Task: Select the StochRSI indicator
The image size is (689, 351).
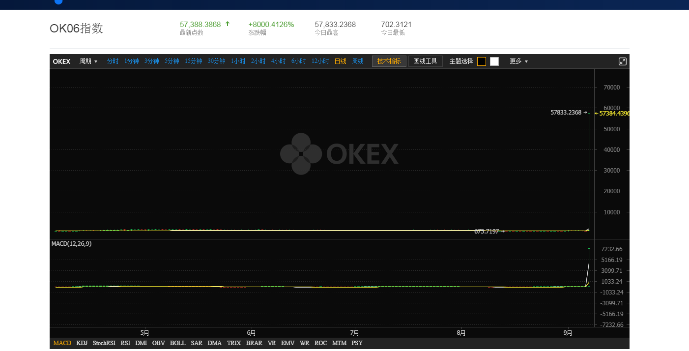Action: [x=104, y=343]
